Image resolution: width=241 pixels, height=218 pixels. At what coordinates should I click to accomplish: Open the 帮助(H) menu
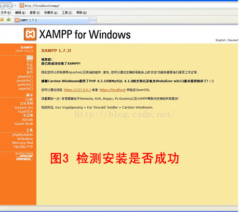pos(81,13)
